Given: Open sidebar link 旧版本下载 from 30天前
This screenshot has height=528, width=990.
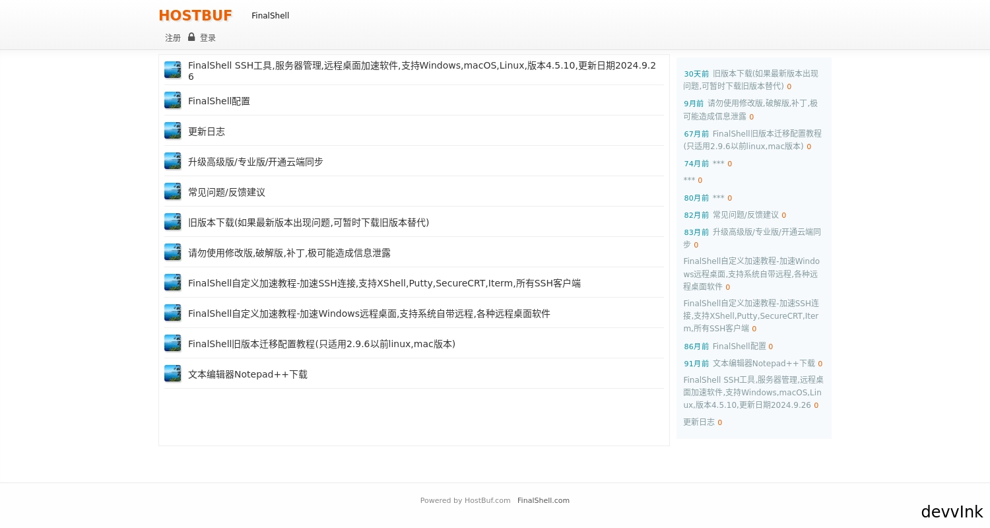Looking at the screenshot, I should 750,80.
